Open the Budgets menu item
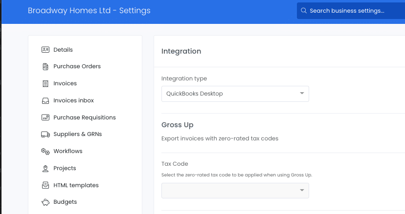405x214 pixels. (x=65, y=202)
